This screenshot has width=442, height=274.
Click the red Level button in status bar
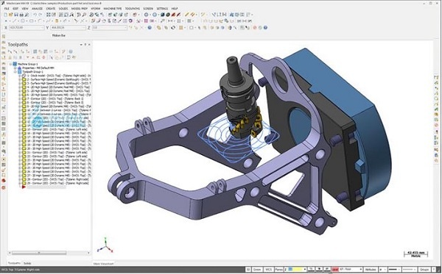pyautogui.click(x=334, y=270)
